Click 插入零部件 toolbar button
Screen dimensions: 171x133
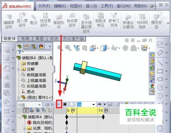click(x=22, y=20)
